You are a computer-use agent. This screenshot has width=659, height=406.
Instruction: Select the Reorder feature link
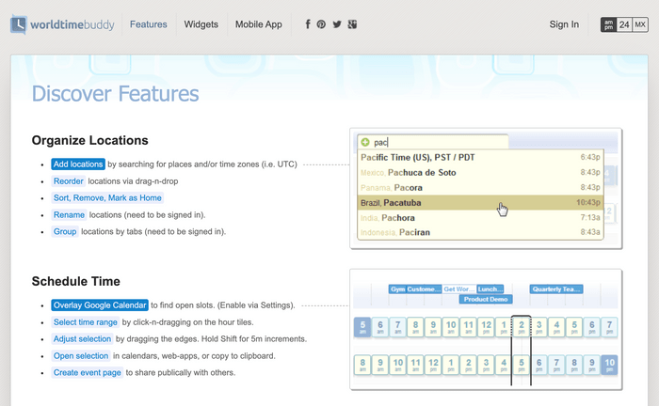click(68, 180)
